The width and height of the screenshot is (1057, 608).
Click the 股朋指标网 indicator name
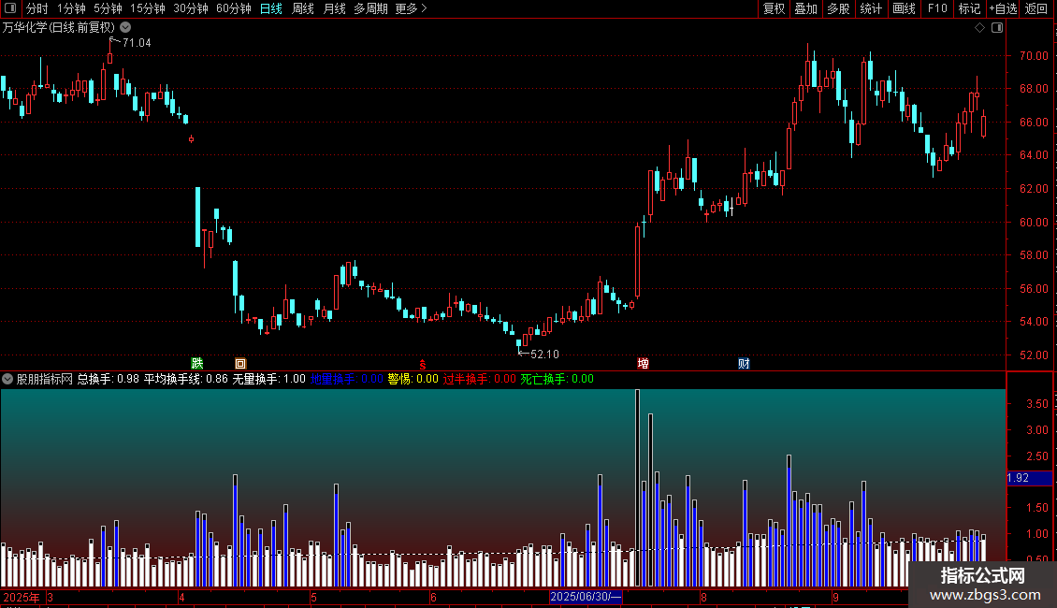click(x=45, y=379)
